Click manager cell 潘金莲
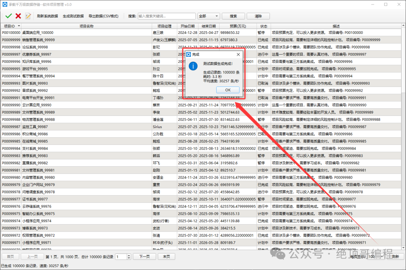 pyautogui.click(x=164, y=120)
